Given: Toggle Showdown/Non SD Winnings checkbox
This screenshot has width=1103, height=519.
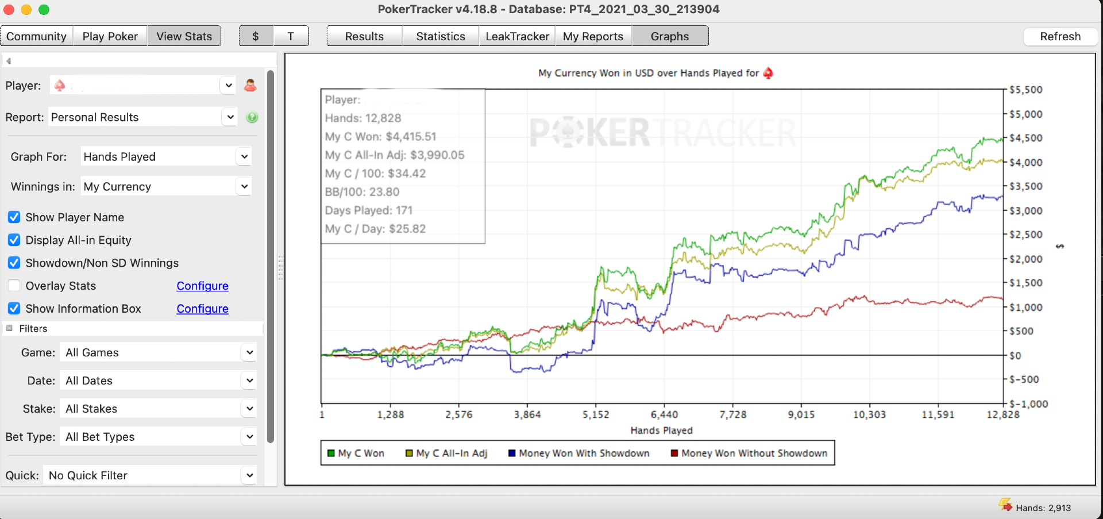Looking at the screenshot, I should click(14, 263).
